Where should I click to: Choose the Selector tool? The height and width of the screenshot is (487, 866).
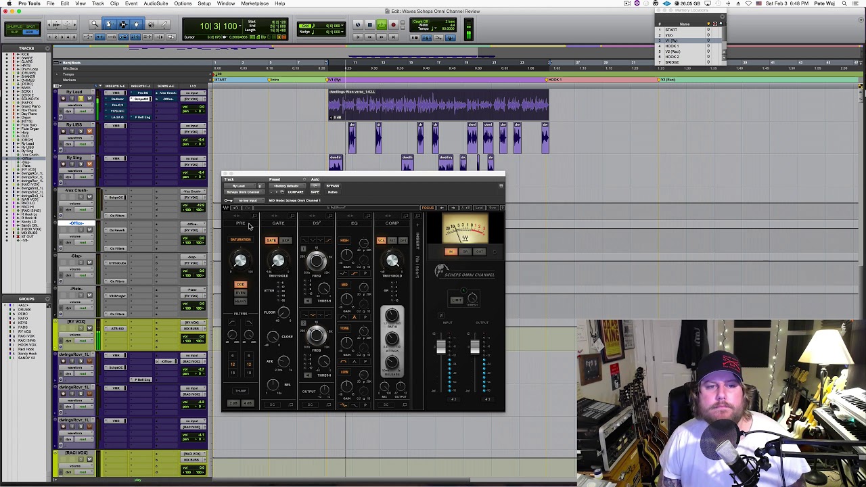124,24
